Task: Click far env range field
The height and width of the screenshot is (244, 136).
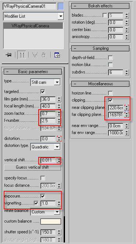Action: (x=116, y=133)
